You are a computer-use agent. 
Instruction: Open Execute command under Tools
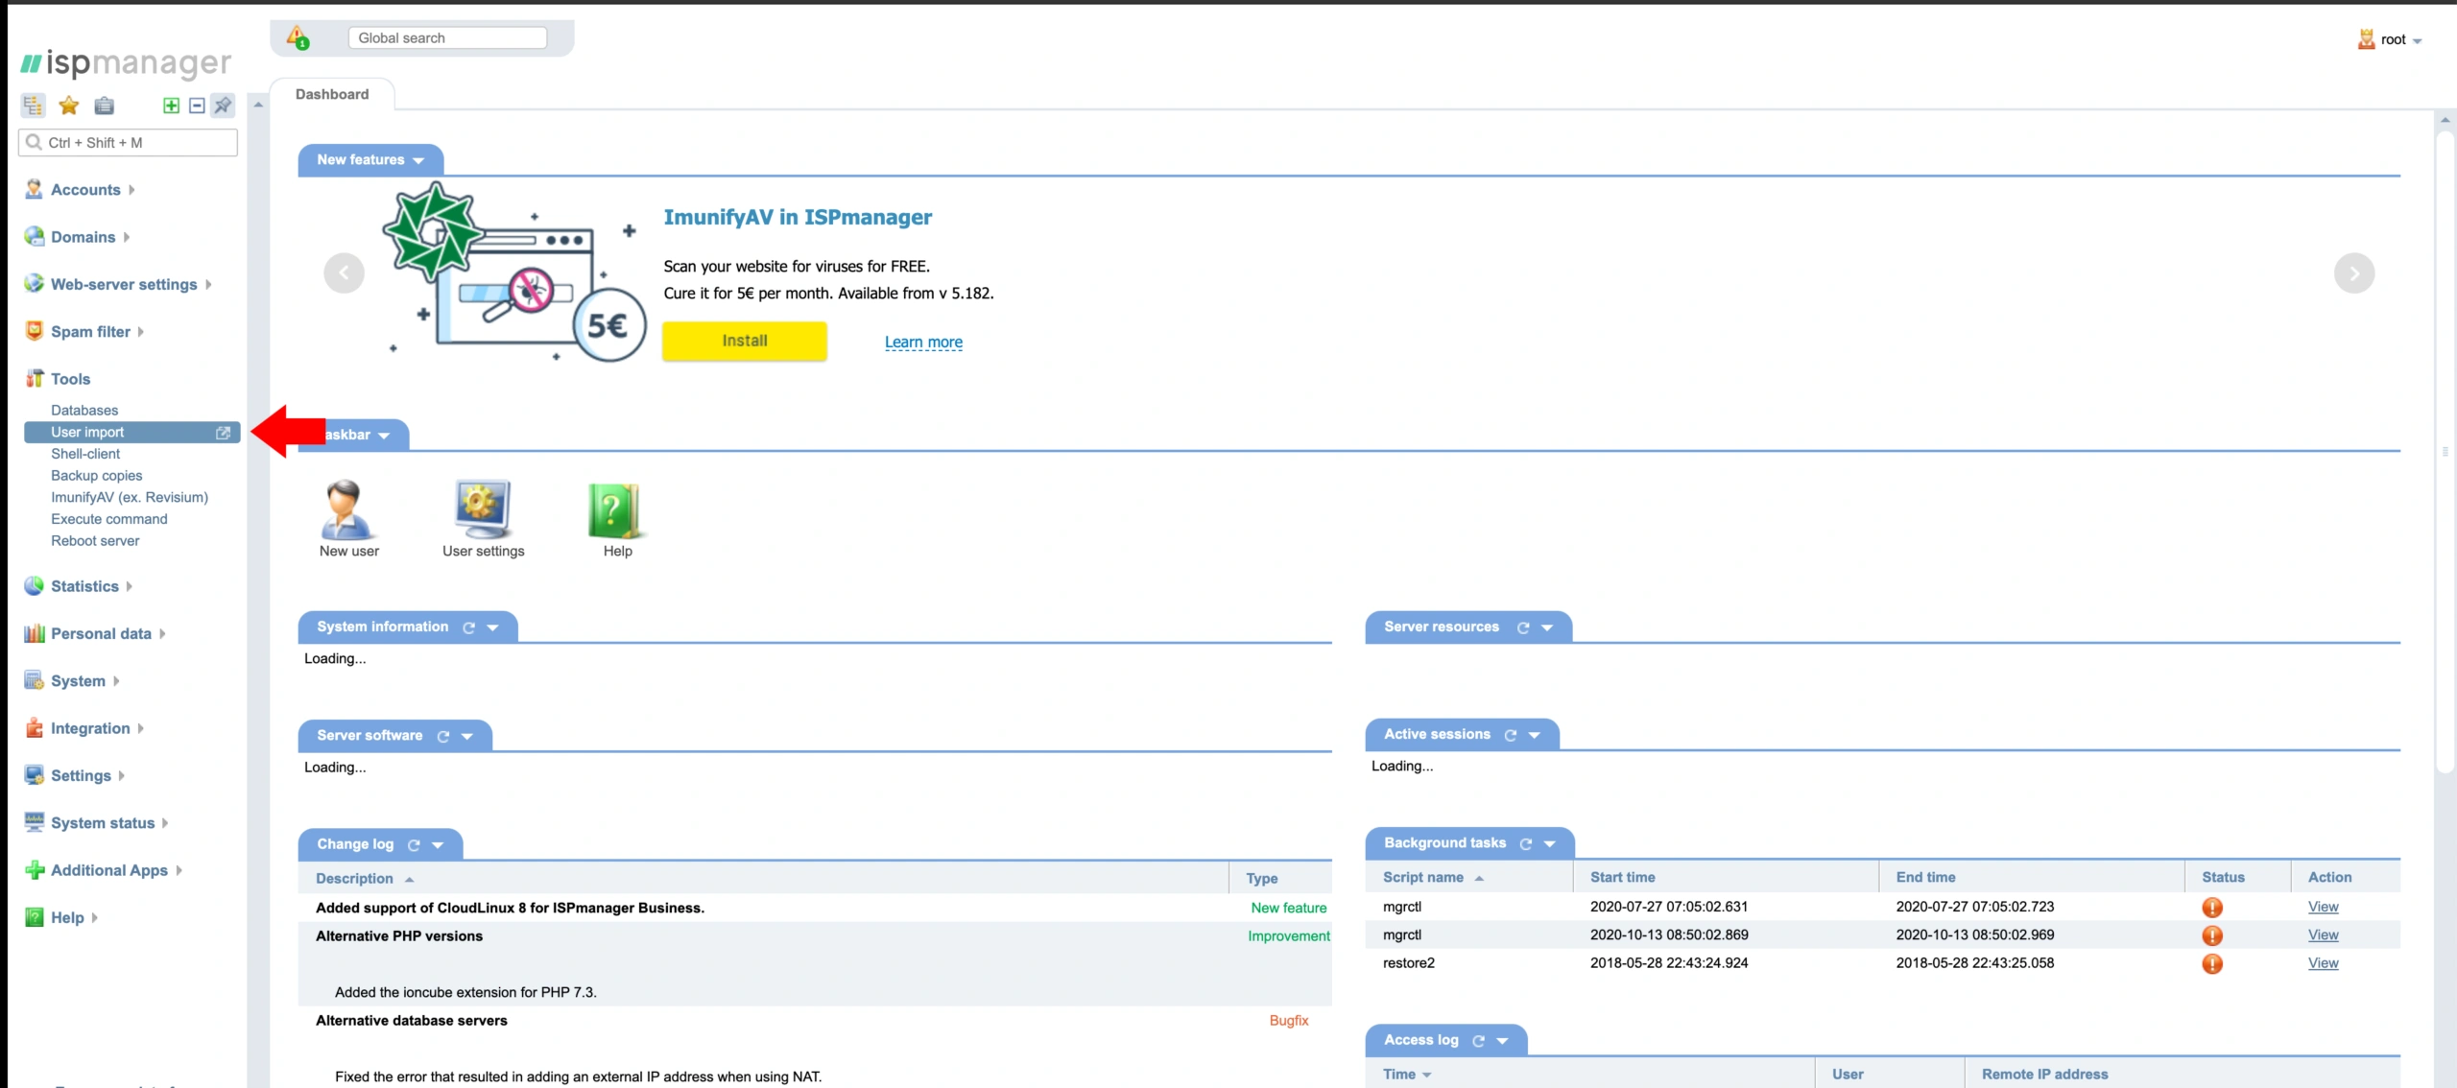(x=108, y=519)
